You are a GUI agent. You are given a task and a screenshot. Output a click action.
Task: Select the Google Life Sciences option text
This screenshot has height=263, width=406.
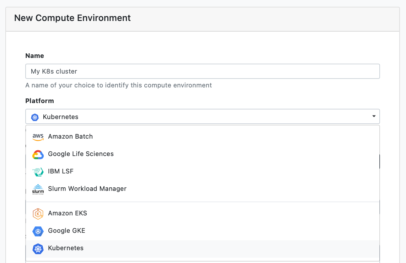[81, 154]
